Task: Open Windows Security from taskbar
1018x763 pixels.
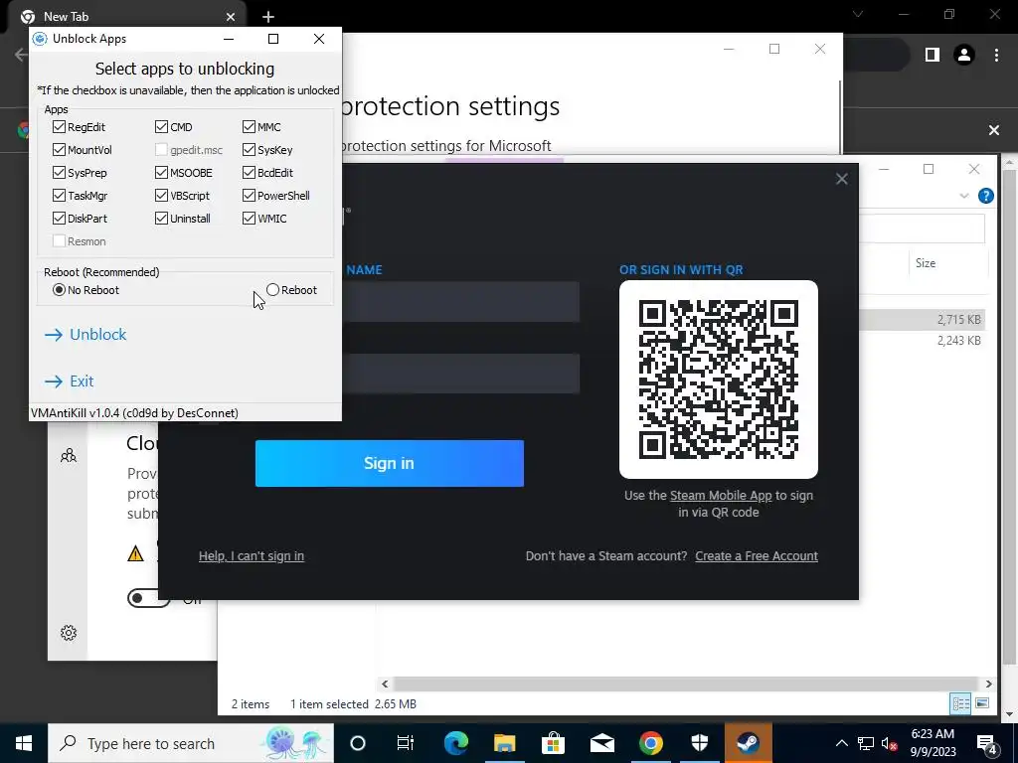Action: point(699,743)
